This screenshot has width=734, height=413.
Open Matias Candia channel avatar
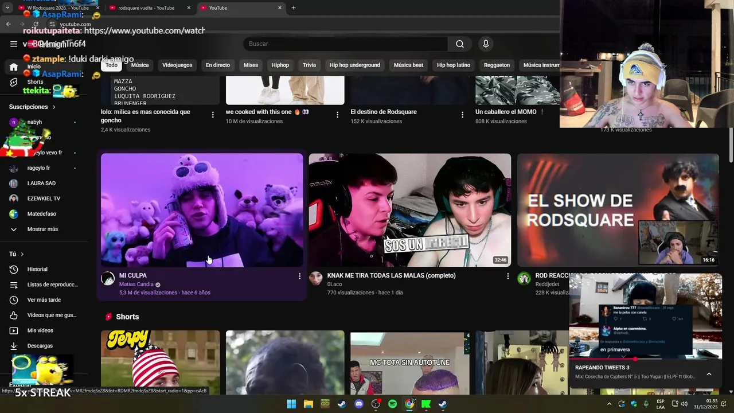click(108, 279)
